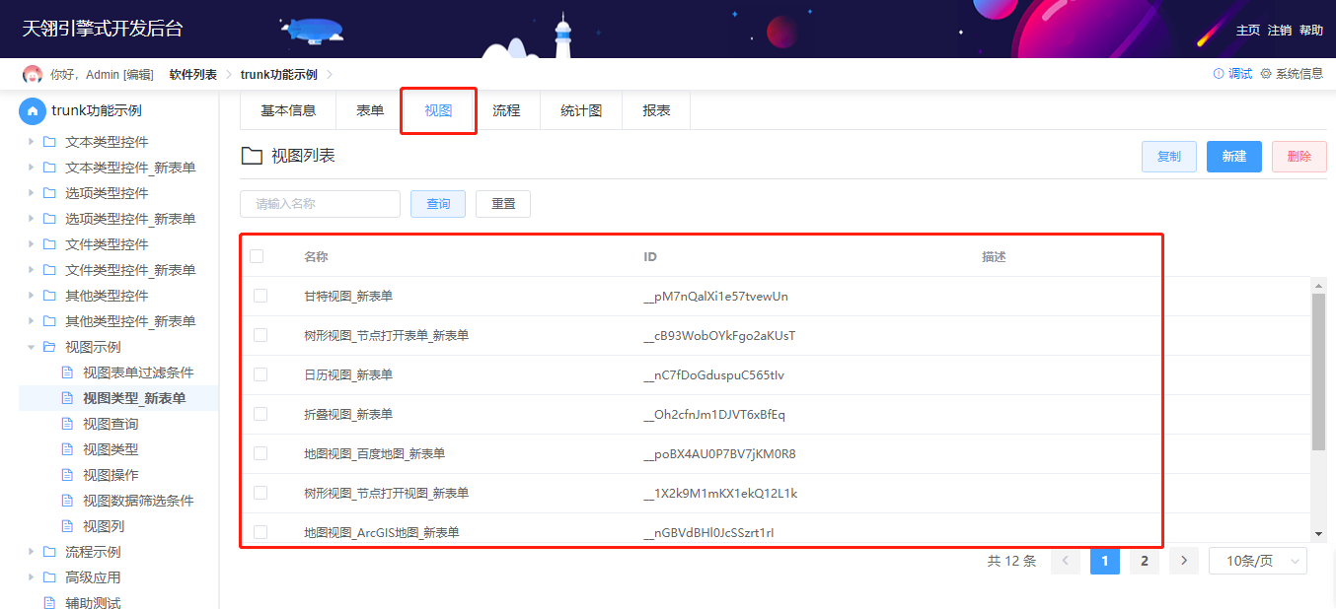Click the Admin user avatar icon
The image size is (1336, 609).
pyautogui.click(x=33, y=74)
